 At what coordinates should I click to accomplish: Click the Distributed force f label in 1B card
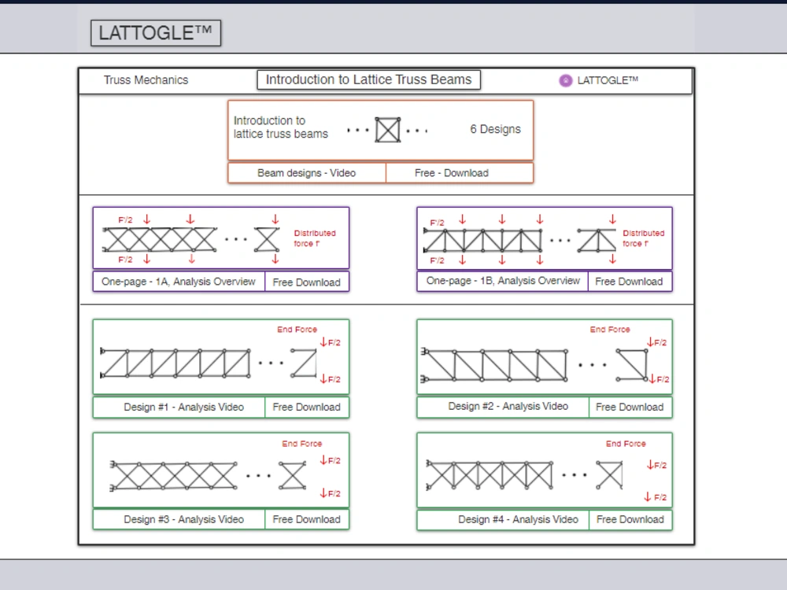(644, 238)
